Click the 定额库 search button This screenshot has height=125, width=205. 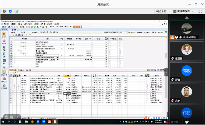click(x=131, y=32)
